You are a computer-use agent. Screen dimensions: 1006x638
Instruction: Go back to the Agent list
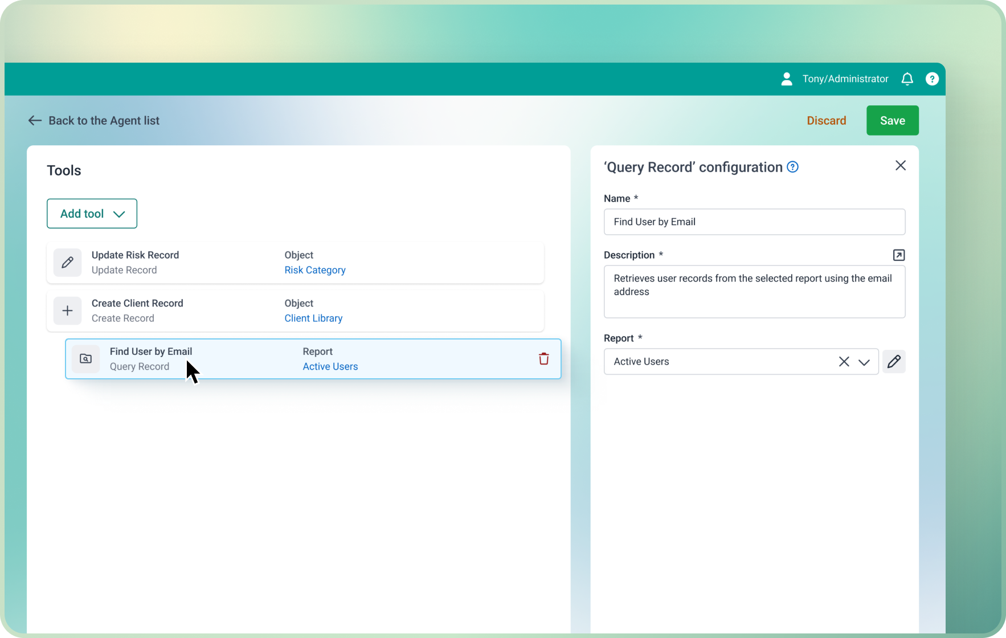94,121
